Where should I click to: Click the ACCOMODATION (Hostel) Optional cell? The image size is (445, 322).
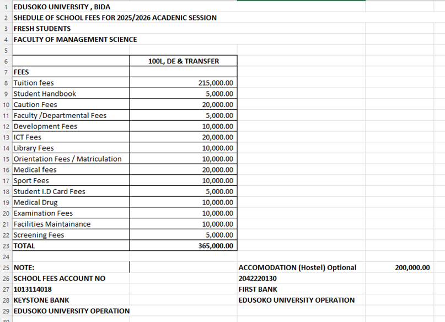297,267
